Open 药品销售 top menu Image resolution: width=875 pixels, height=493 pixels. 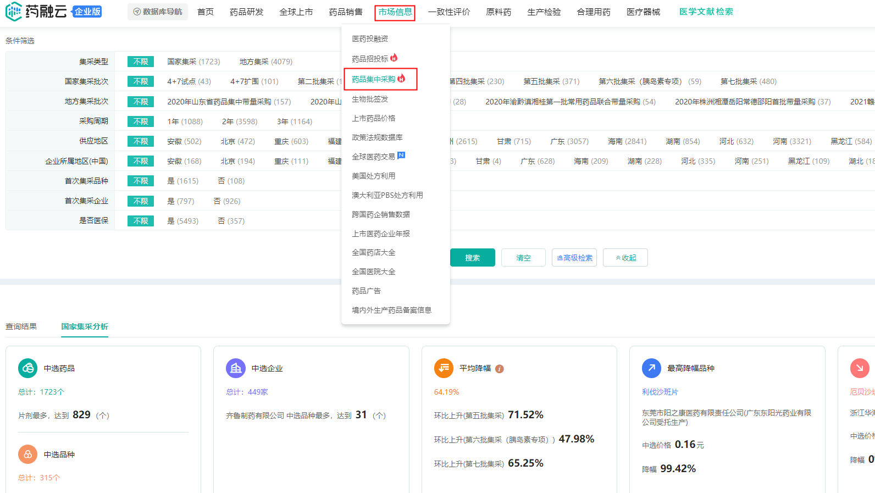346,12
